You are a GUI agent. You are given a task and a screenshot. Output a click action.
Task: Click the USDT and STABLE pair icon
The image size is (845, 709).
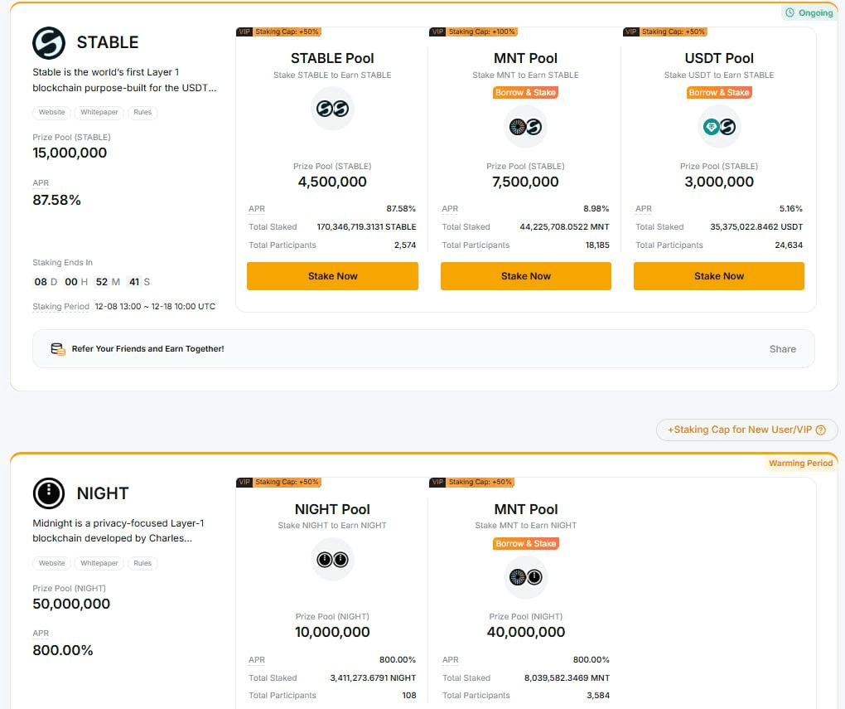coord(719,127)
